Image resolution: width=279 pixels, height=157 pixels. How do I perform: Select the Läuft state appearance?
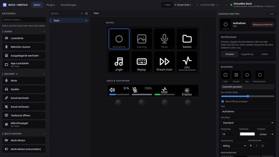tap(225, 75)
